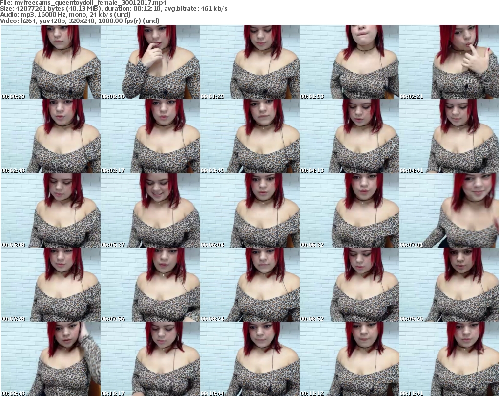500x396 pixels.
Task: Click the still image timestamped 00:09:20
Action: tap(449, 285)
